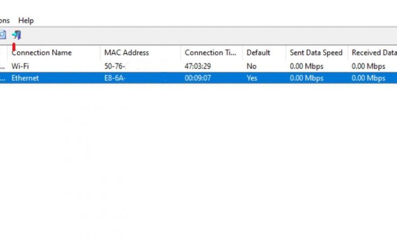Click the Ethernet received data speed cell
Image resolution: width=397 pixels, height=239 pixels.
[x=368, y=78]
